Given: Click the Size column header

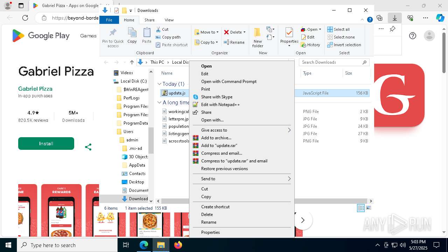Looking at the screenshot, I should (x=356, y=73).
